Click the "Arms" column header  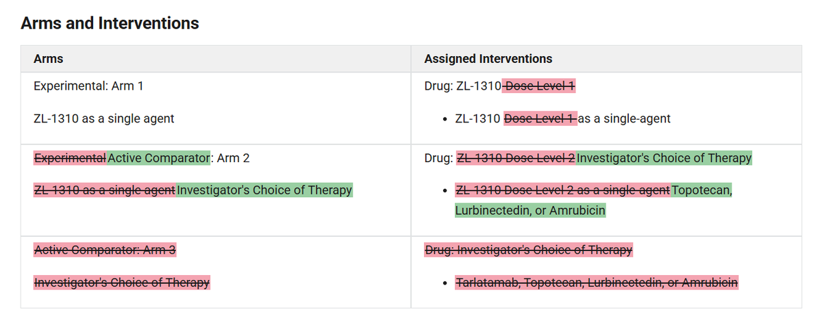click(48, 59)
